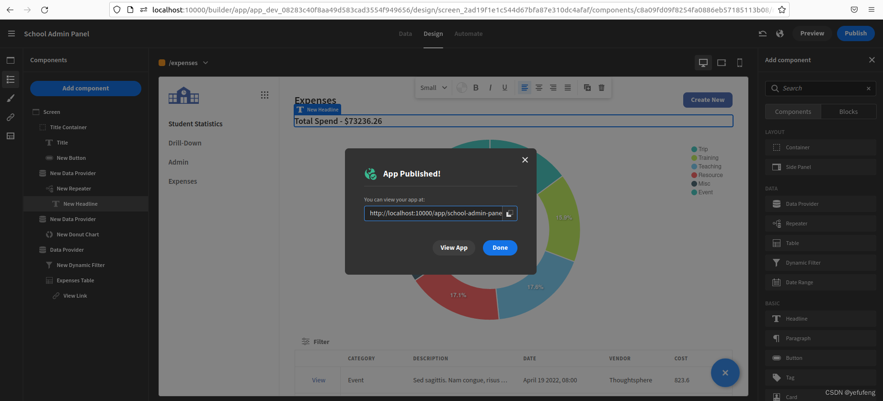The image size is (883, 401).
Task: Add a Data Provider from component list
Action: (x=821, y=204)
